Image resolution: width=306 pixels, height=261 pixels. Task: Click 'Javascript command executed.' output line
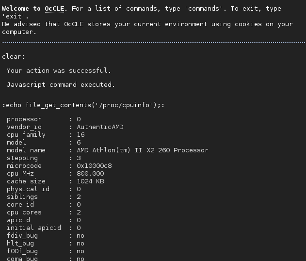click(61, 84)
